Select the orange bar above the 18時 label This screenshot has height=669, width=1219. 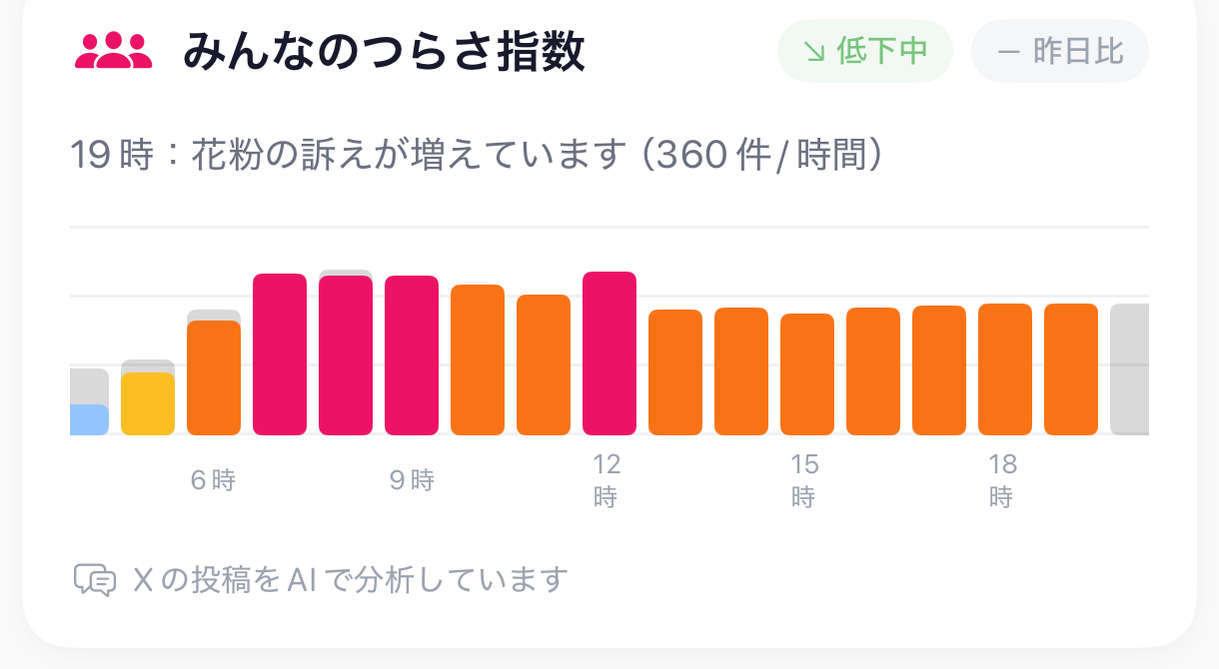click(1005, 369)
